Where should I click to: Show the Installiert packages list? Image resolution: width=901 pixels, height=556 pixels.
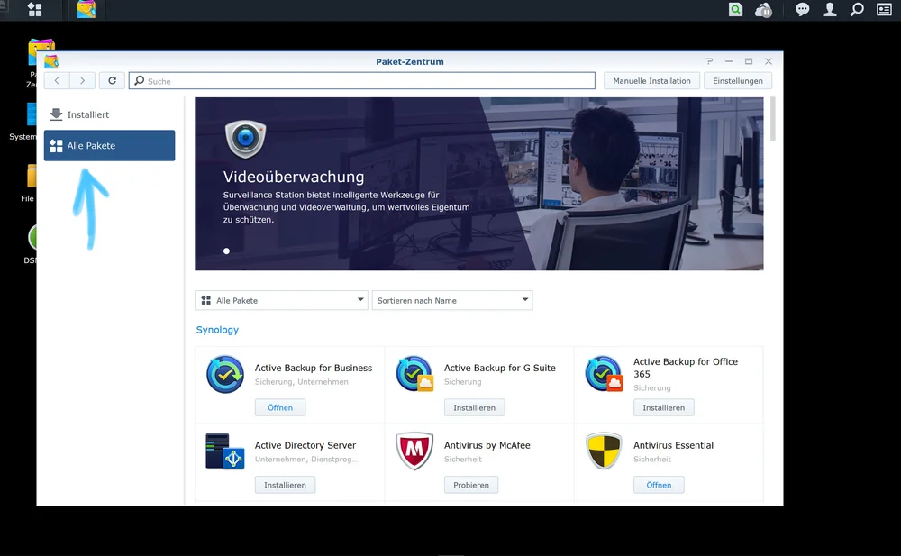pos(109,114)
